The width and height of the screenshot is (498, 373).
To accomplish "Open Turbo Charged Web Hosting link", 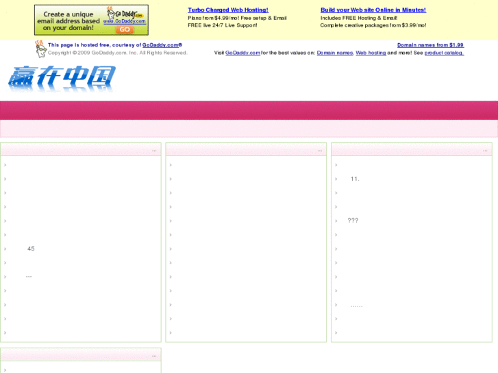I will pyautogui.click(x=228, y=10).
